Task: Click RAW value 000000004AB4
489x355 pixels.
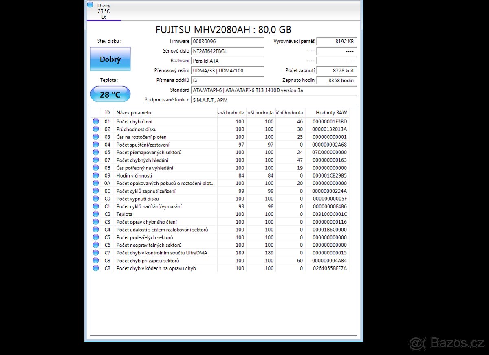Action: pyautogui.click(x=330, y=261)
